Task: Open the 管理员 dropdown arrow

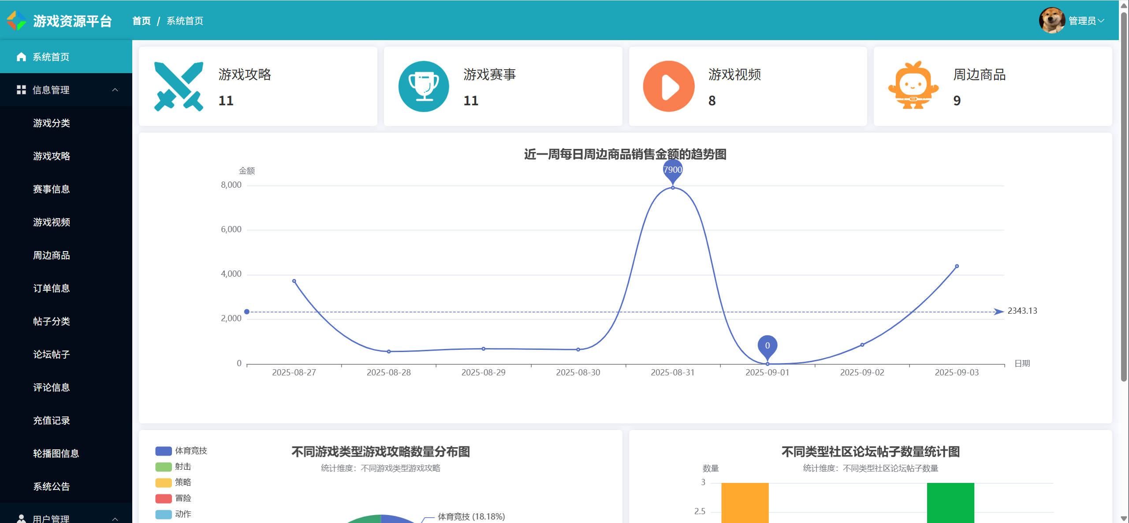Action: (1101, 21)
